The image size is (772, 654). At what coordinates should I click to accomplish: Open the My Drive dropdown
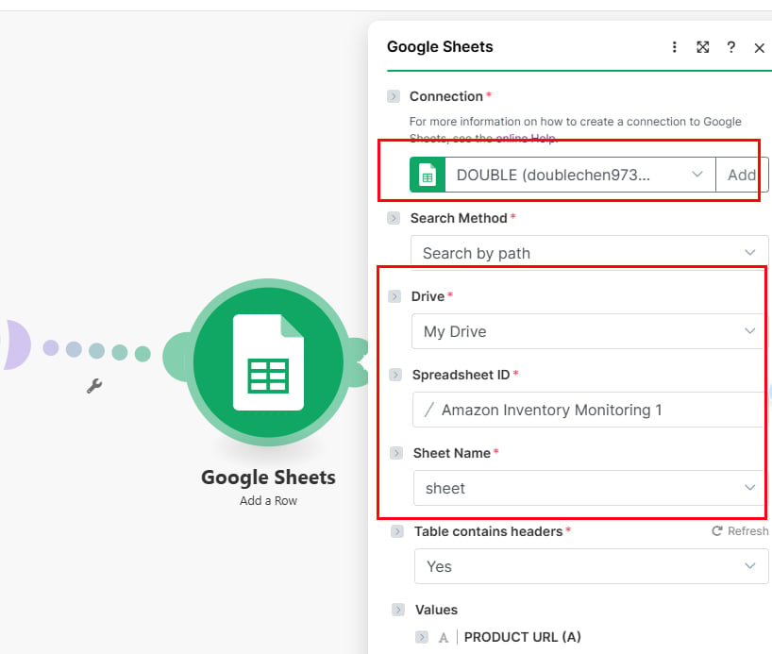coord(588,331)
